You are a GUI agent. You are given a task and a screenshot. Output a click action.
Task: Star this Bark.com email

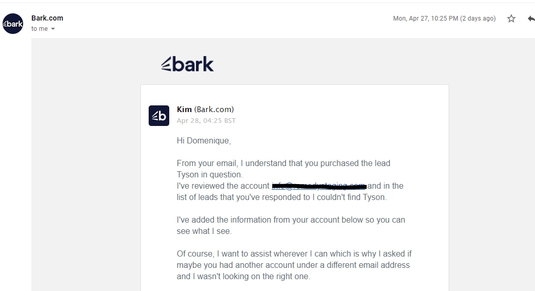pos(511,19)
